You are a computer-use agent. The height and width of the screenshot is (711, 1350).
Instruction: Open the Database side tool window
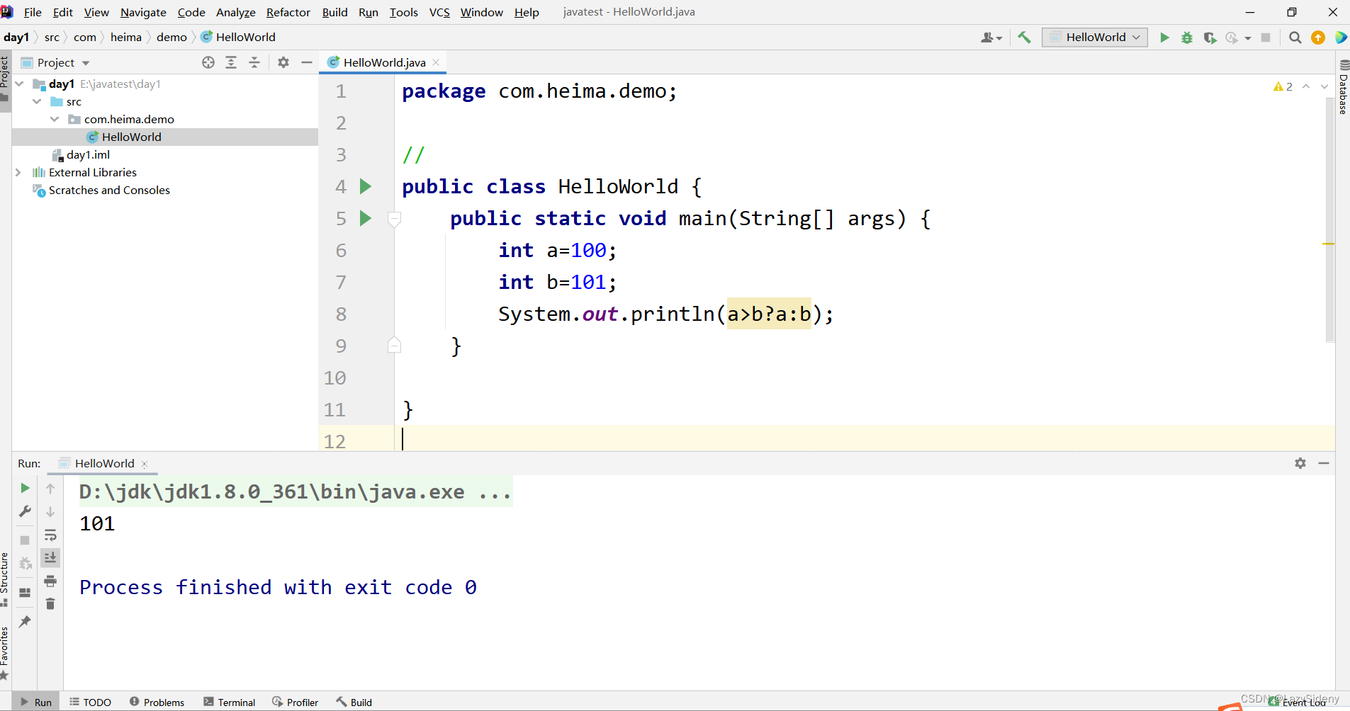click(x=1343, y=86)
